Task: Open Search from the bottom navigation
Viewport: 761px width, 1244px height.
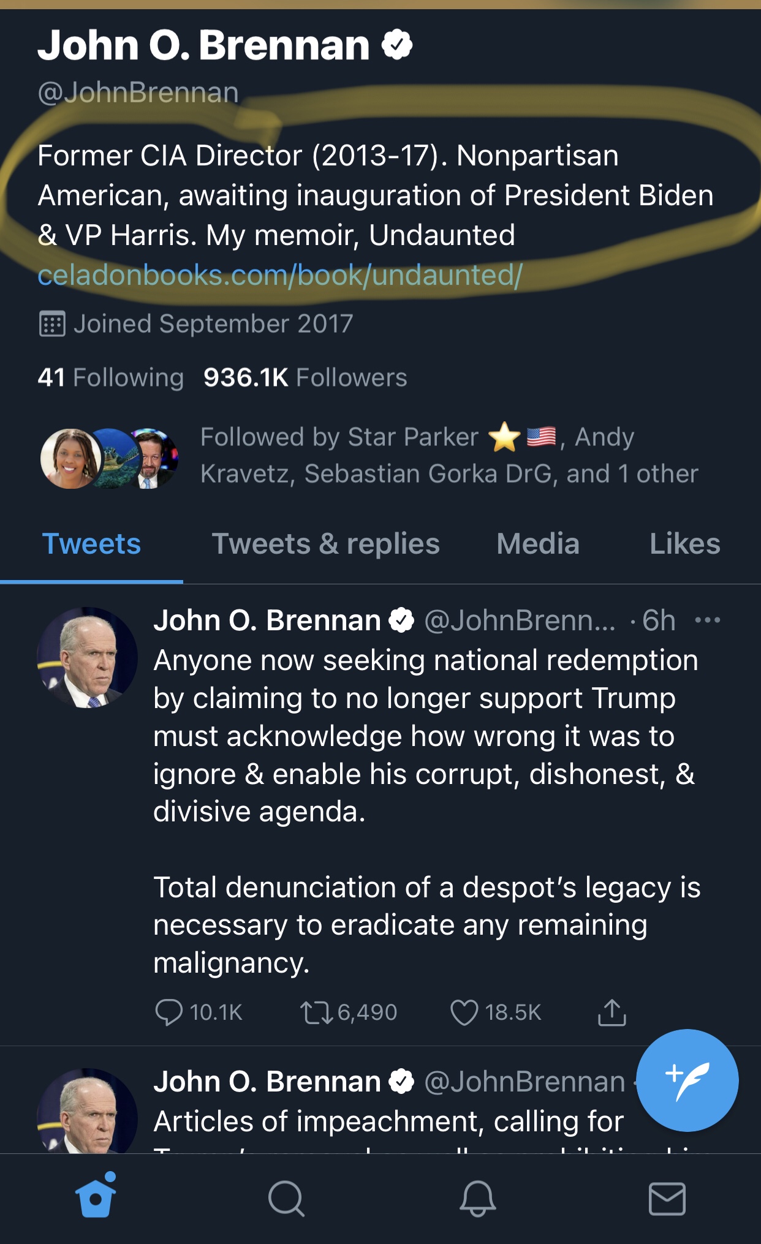Action: coord(286,1197)
